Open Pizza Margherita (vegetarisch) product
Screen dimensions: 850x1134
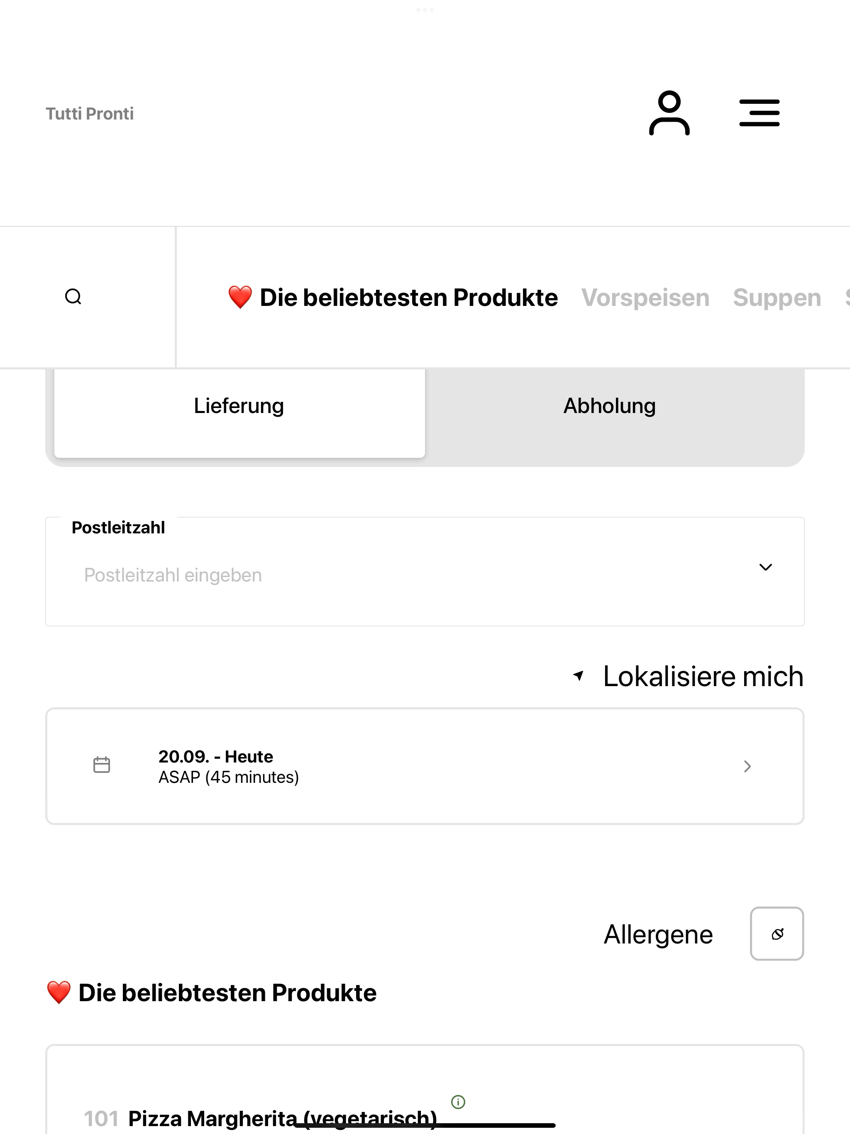(x=283, y=1118)
